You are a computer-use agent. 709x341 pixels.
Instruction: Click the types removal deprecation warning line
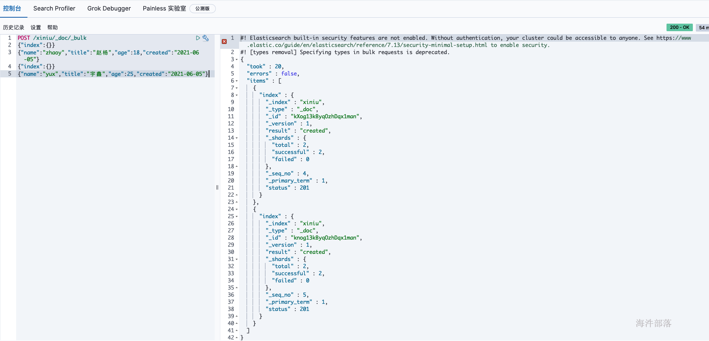[345, 52]
